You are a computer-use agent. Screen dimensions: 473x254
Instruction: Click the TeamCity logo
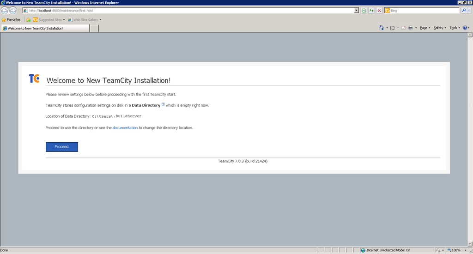pyautogui.click(x=34, y=79)
